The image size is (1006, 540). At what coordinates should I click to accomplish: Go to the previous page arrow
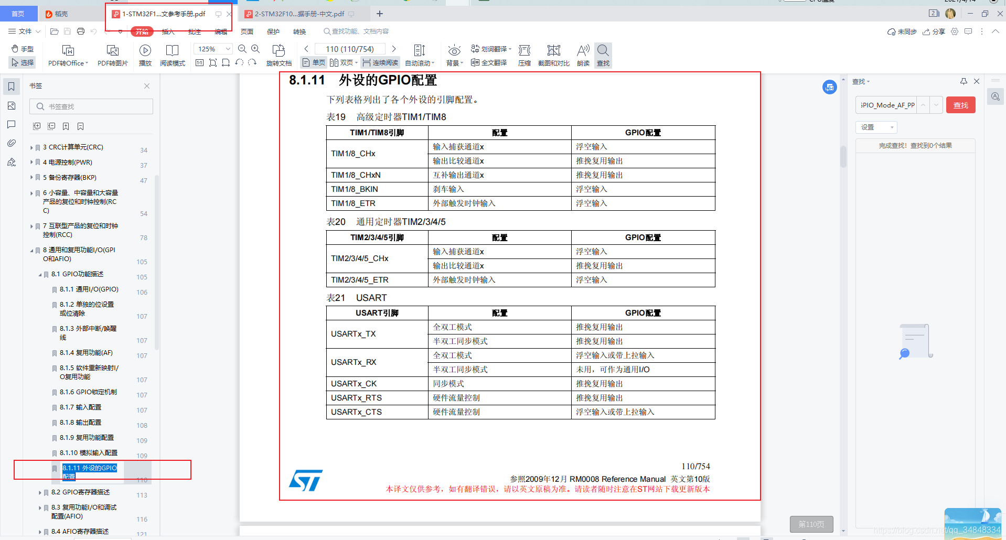pyautogui.click(x=306, y=49)
